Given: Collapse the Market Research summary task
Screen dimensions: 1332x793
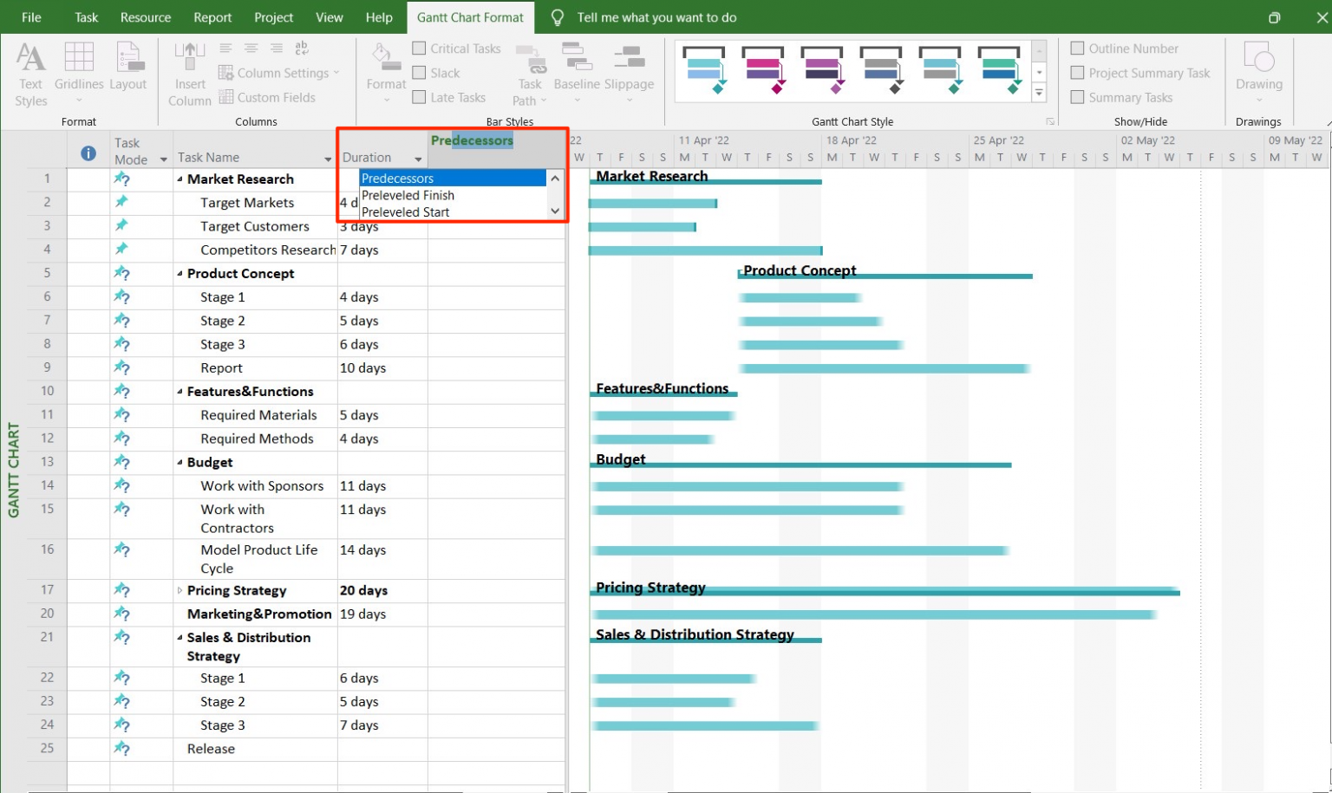Looking at the screenshot, I should (x=180, y=179).
